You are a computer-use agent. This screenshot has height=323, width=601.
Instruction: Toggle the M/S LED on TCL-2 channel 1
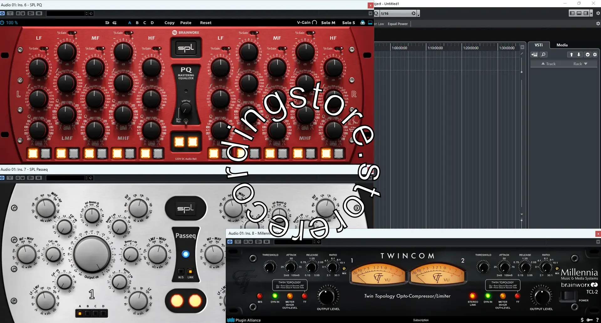[x=260, y=296]
